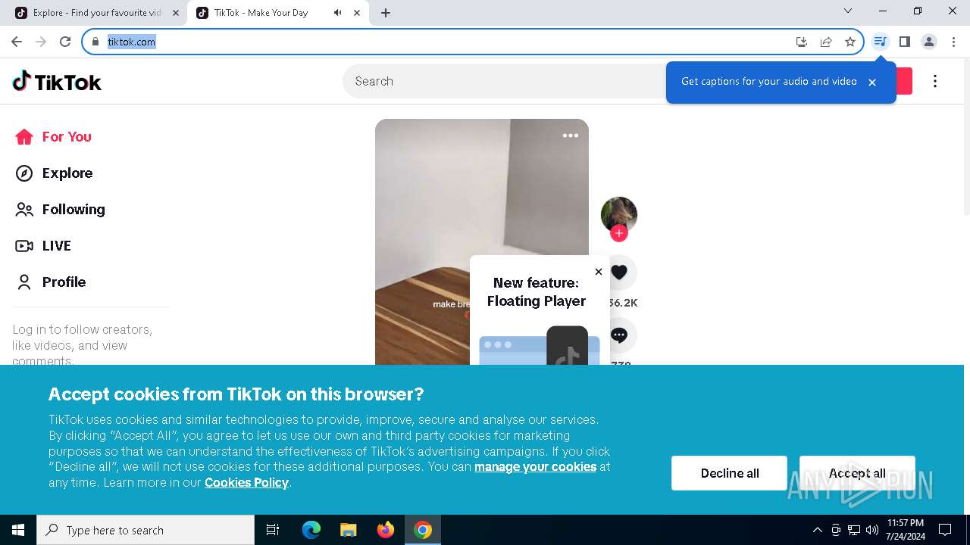Open media controls icon

(880, 42)
